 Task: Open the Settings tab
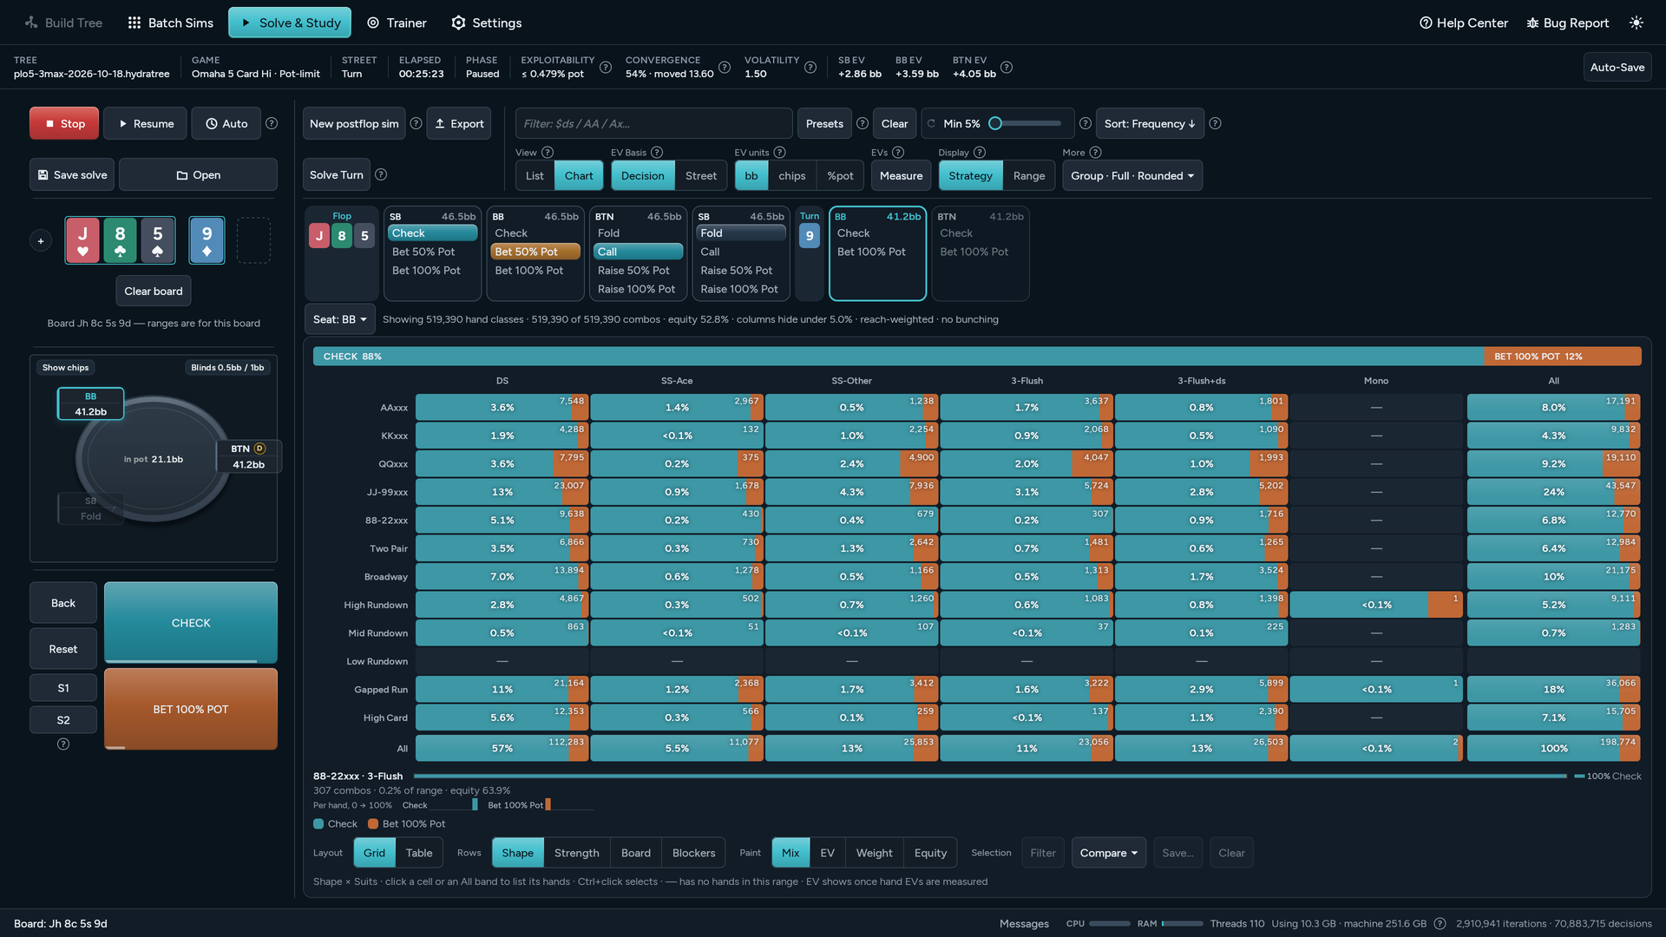[487, 23]
